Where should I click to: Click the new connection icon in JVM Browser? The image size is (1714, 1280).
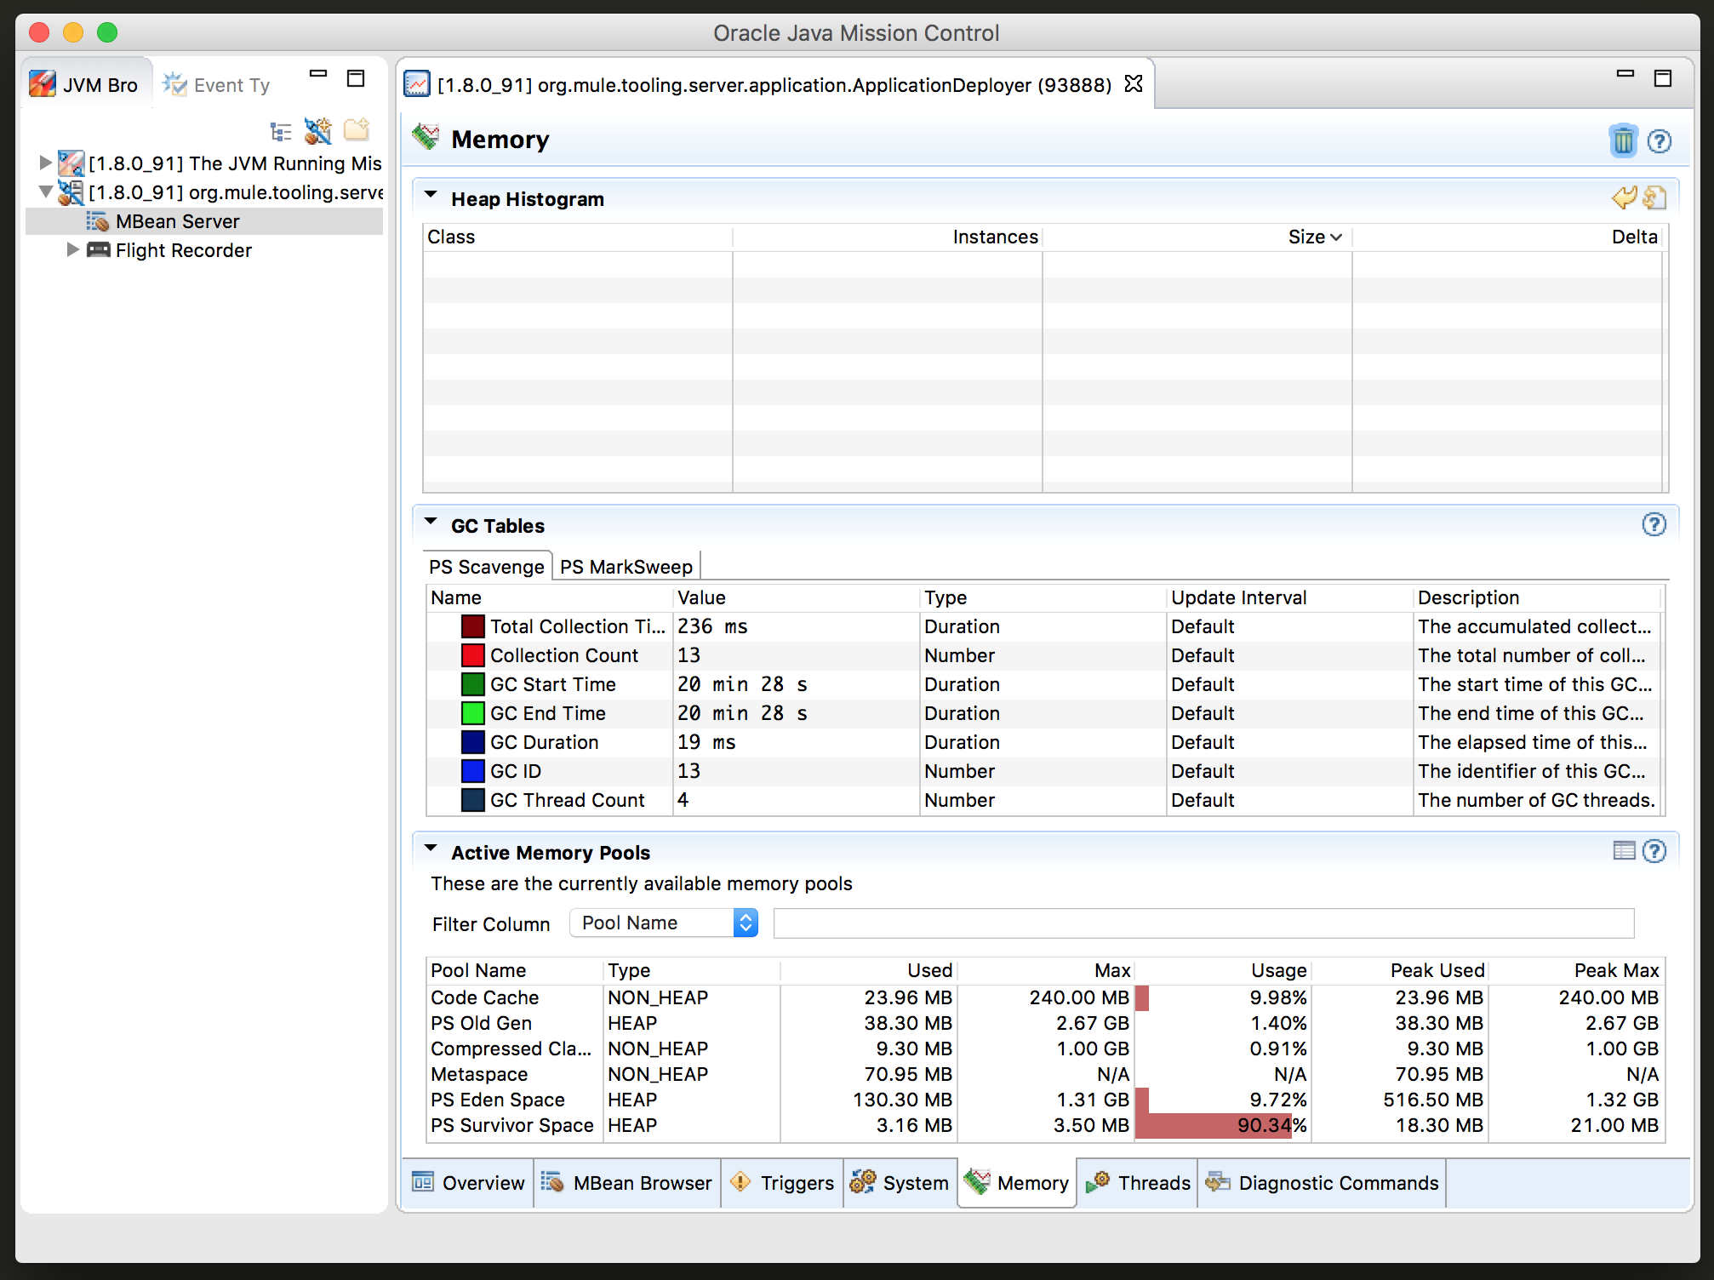point(318,131)
